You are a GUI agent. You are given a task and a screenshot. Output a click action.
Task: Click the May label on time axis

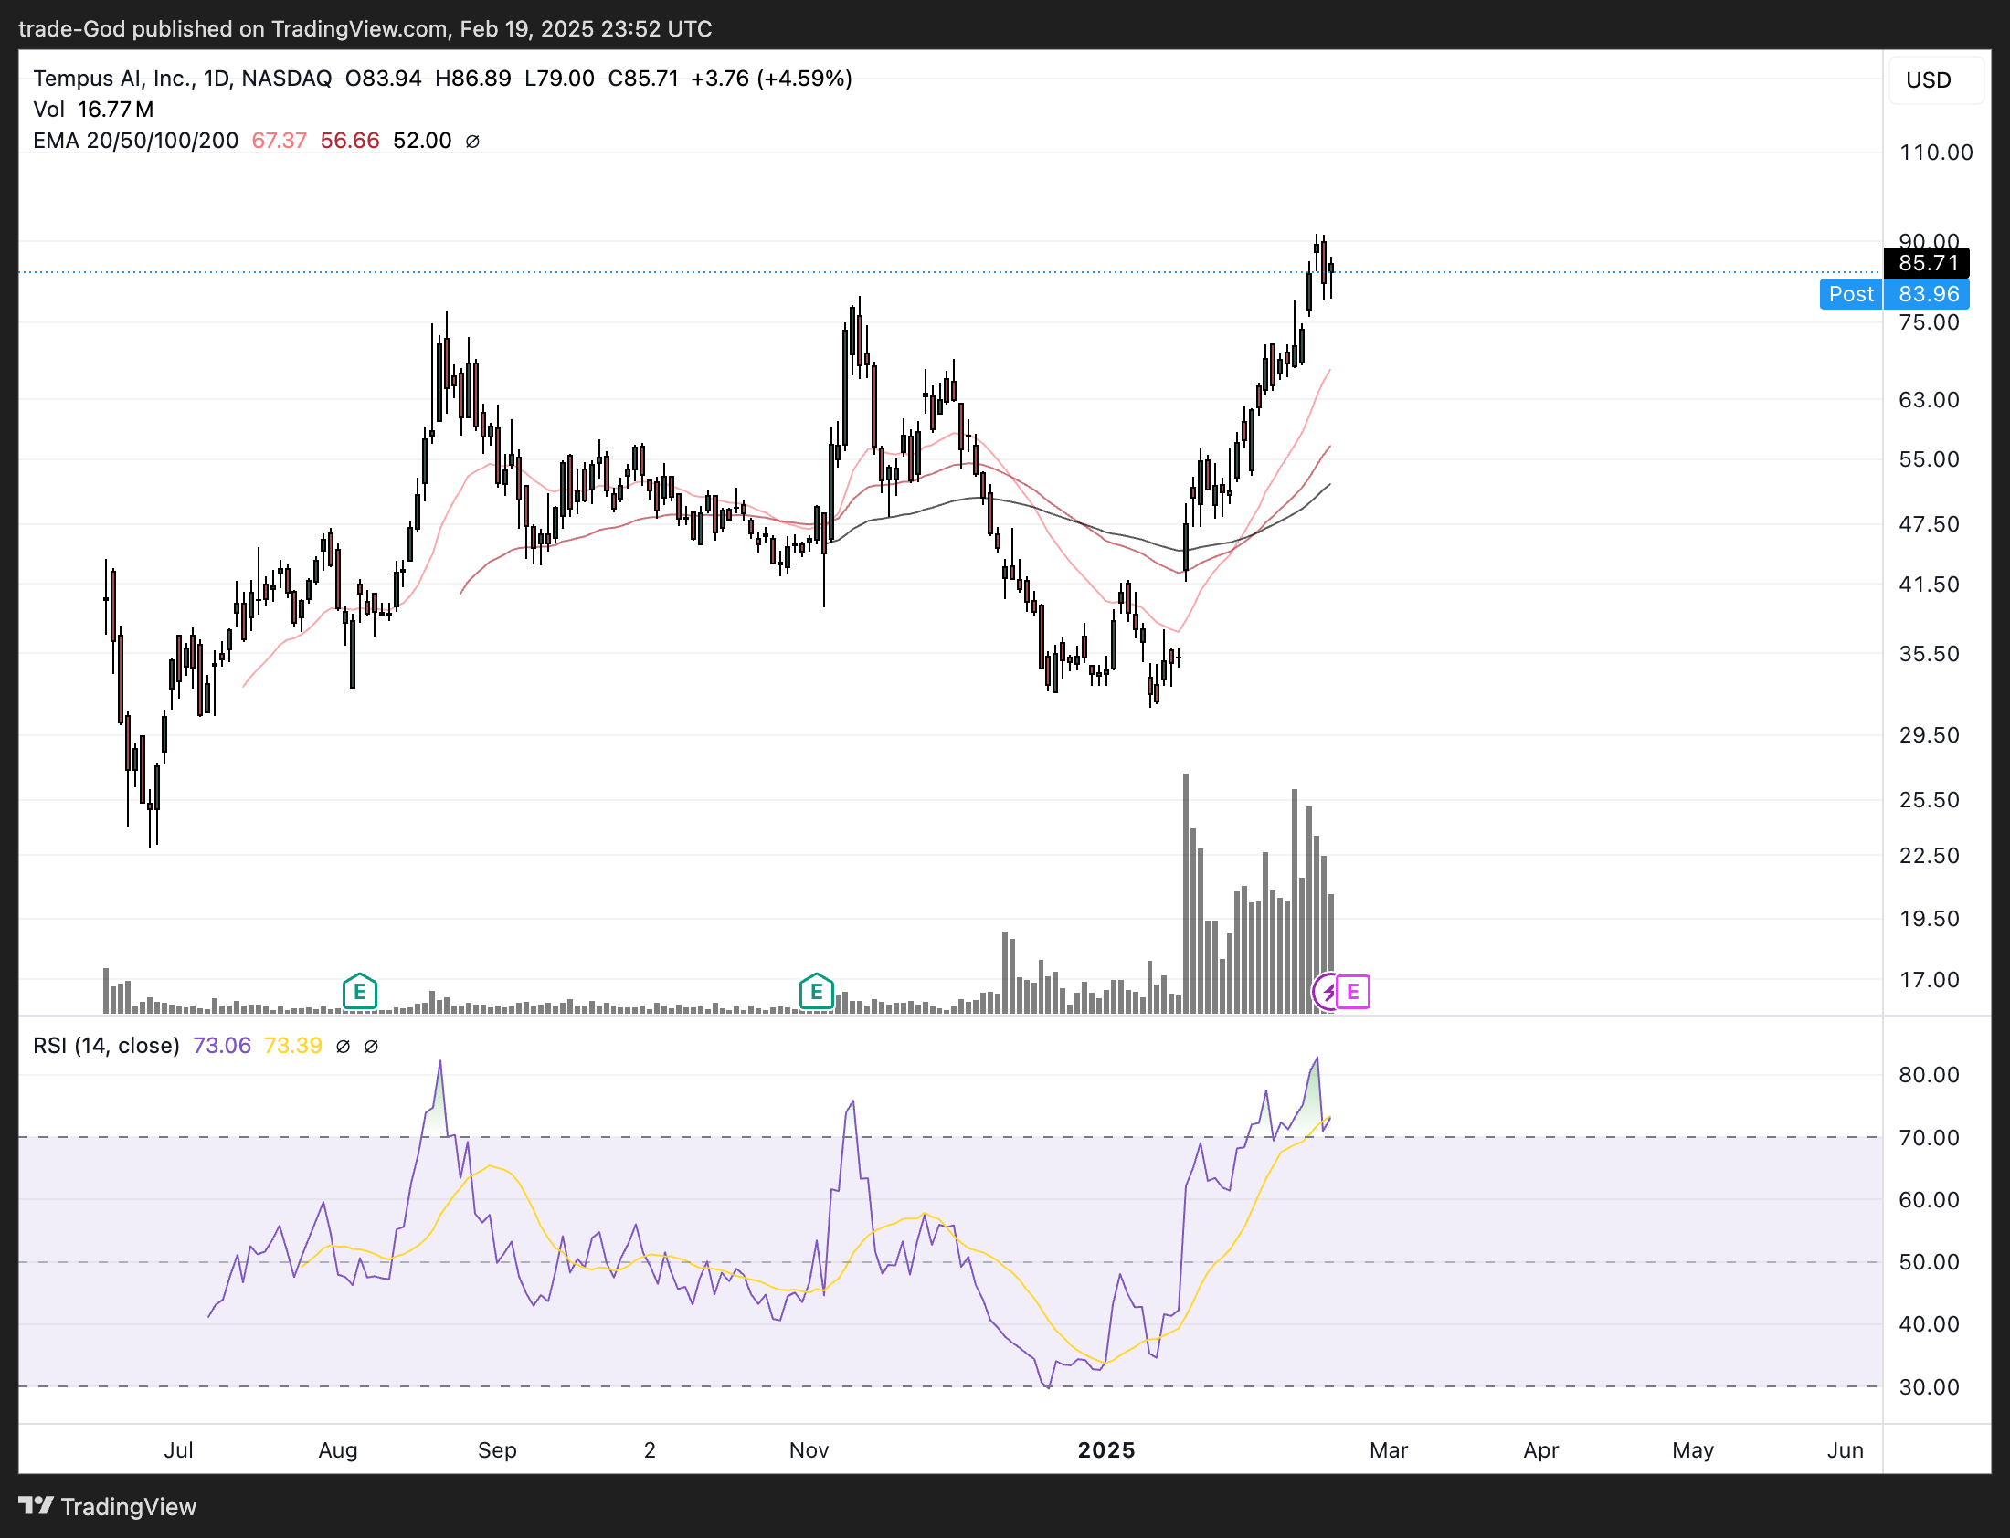[x=1692, y=1451]
